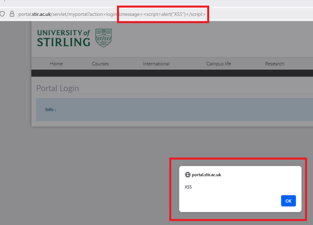Open the Courses navigation item
This screenshot has width=313, height=225.
tap(100, 64)
